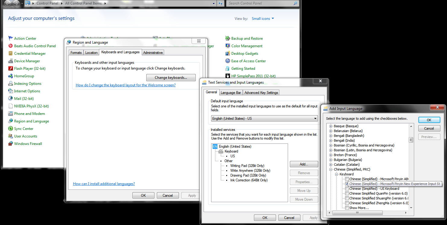Image resolution: width=447 pixels, height=225 pixels.
Task: Click the Add... button in Text Services
Action: click(x=304, y=164)
